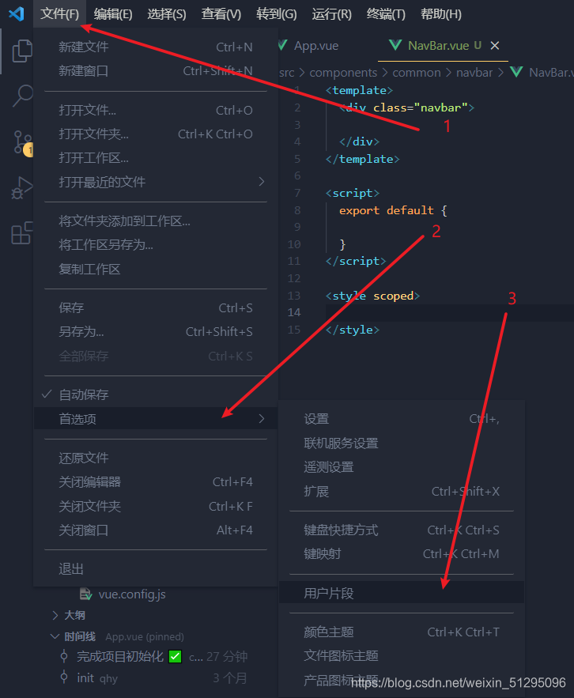Switch to the App.vue tab
The image size is (574, 698).
click(x=316, y=45)
